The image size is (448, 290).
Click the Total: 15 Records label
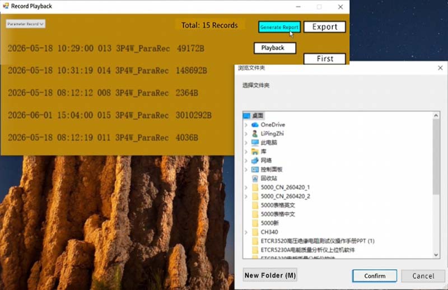209,25
